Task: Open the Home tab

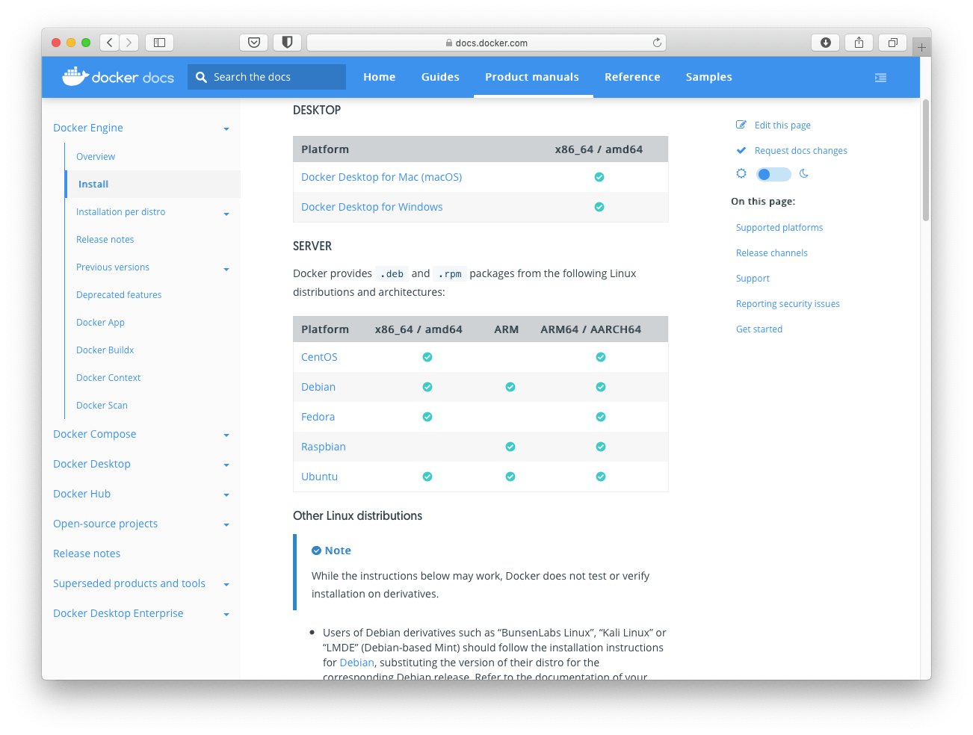Action: coord(380,77)
